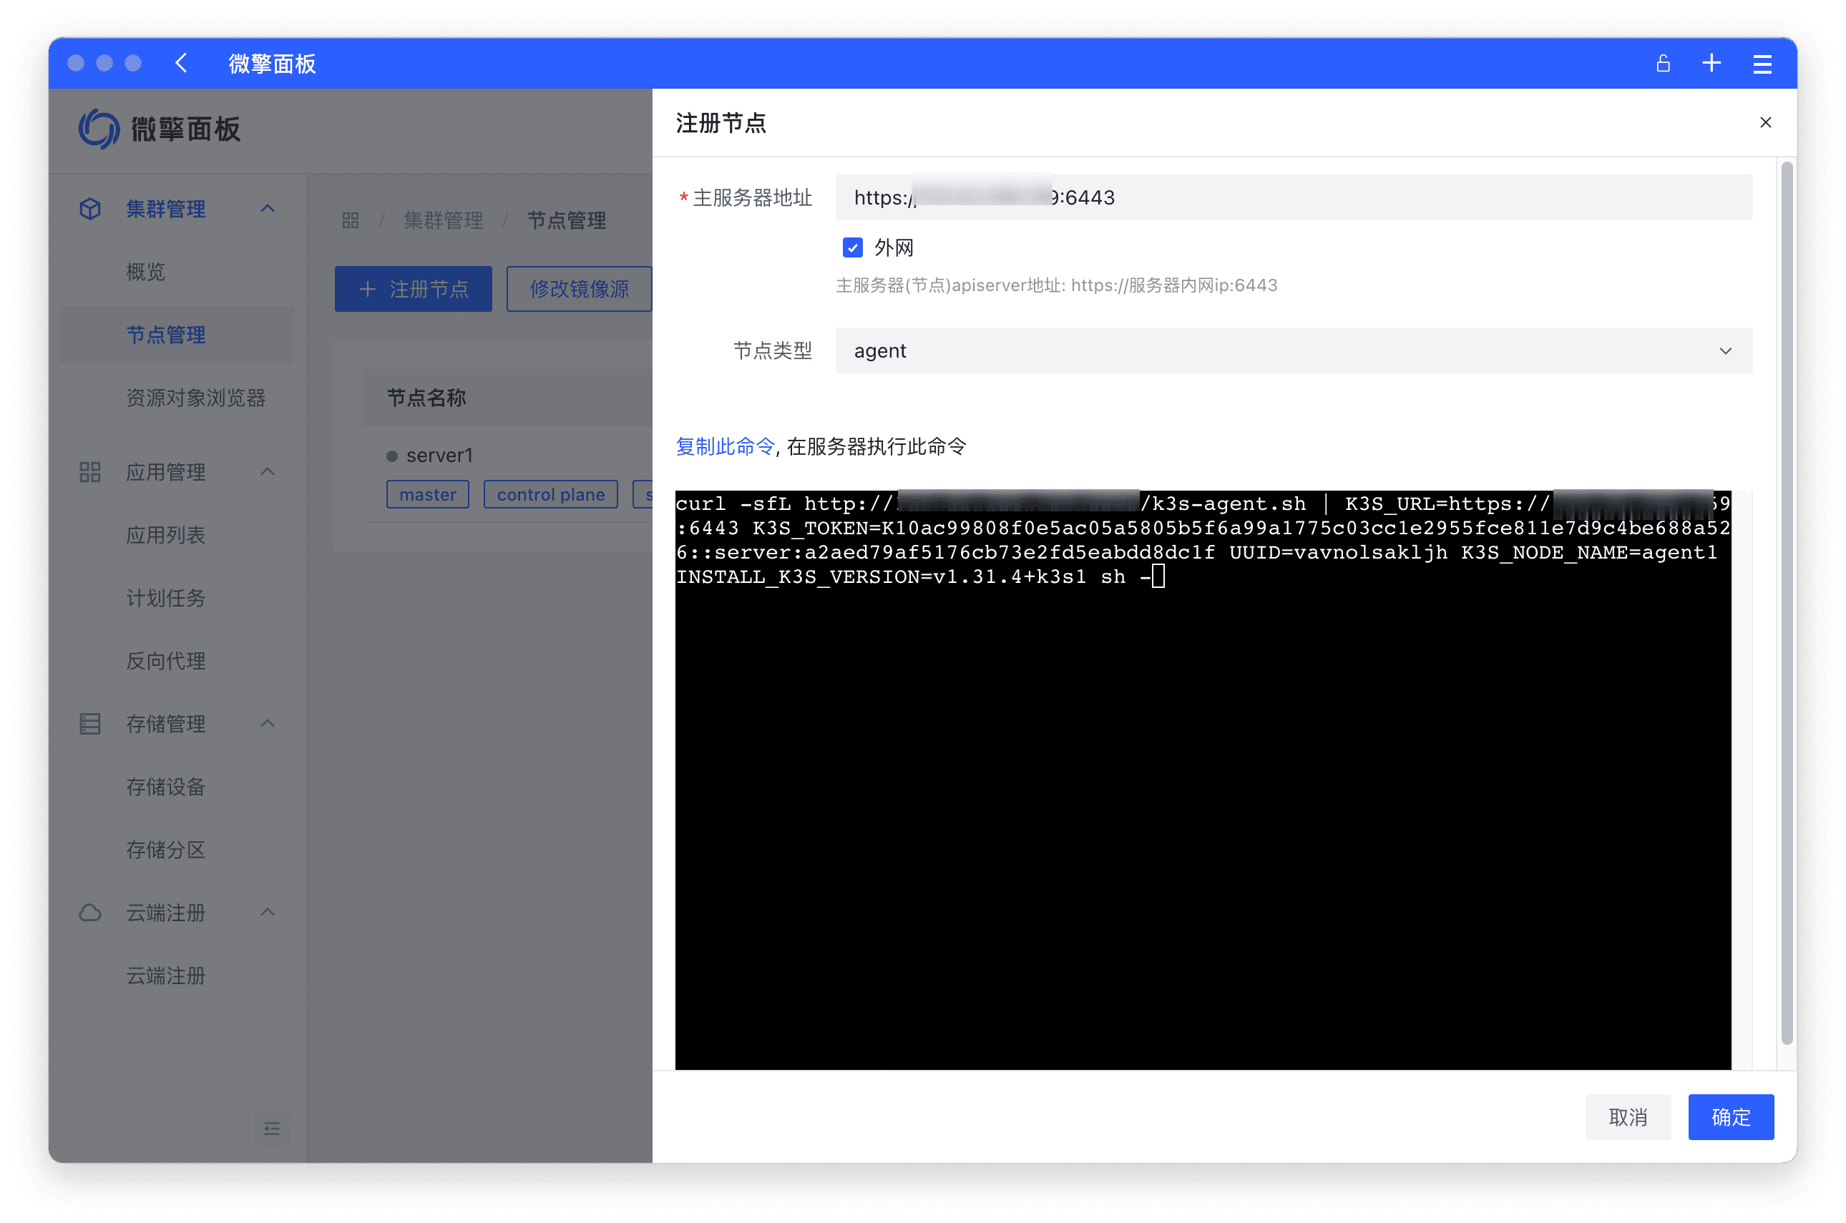
Task: Click the plus icon in title bar
Action: 1711,63
